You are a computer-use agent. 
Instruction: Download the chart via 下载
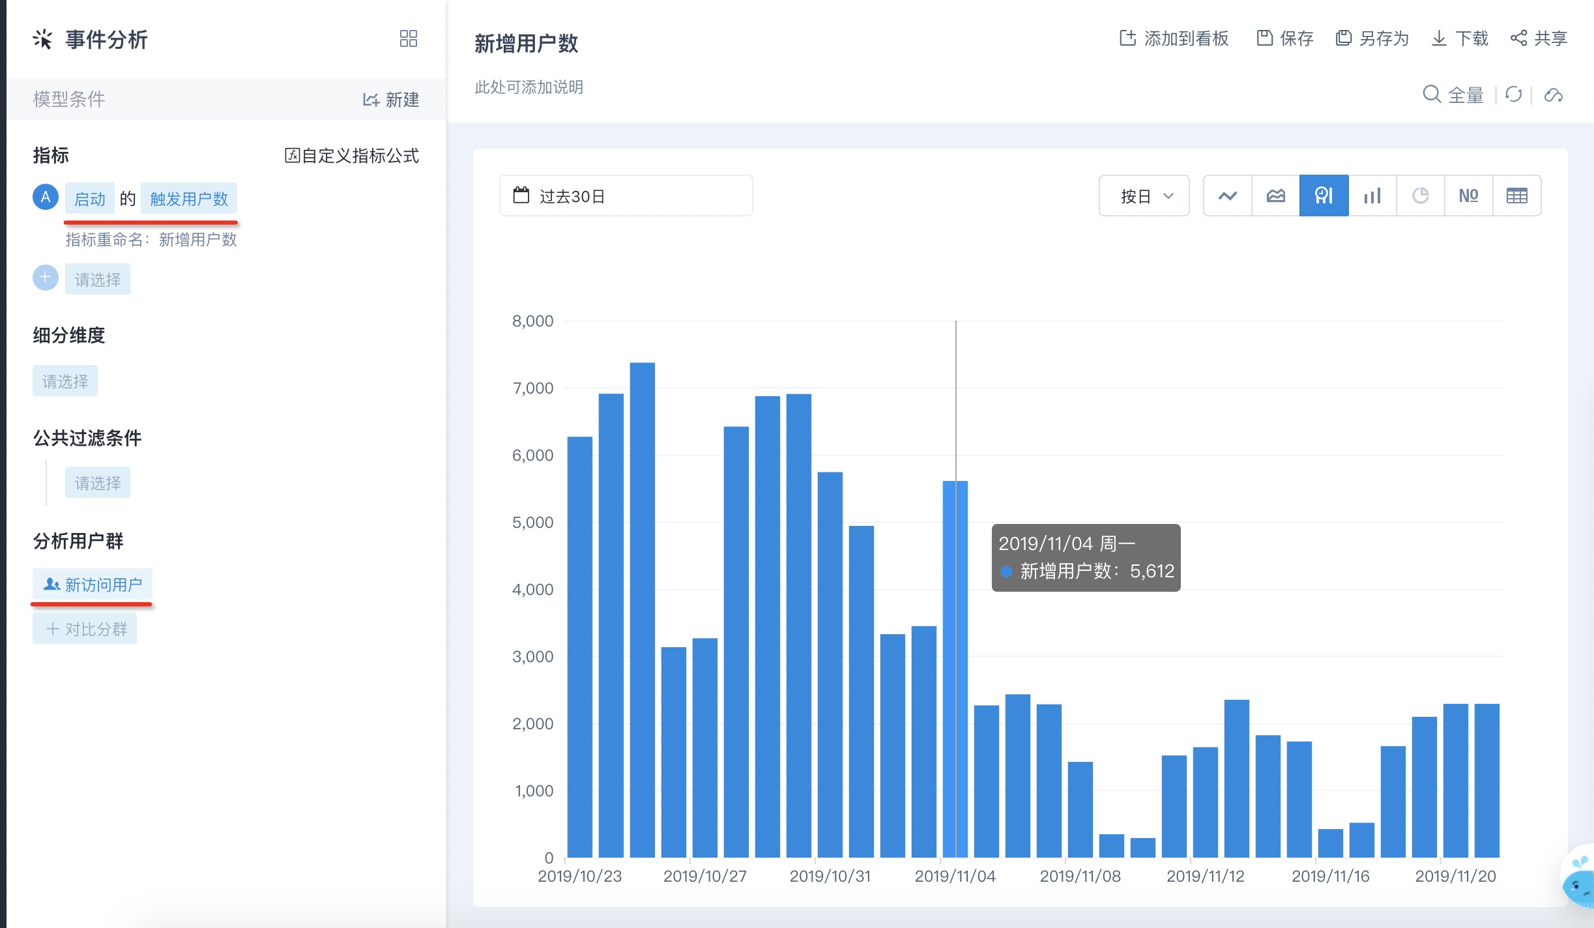[1460, 38]
